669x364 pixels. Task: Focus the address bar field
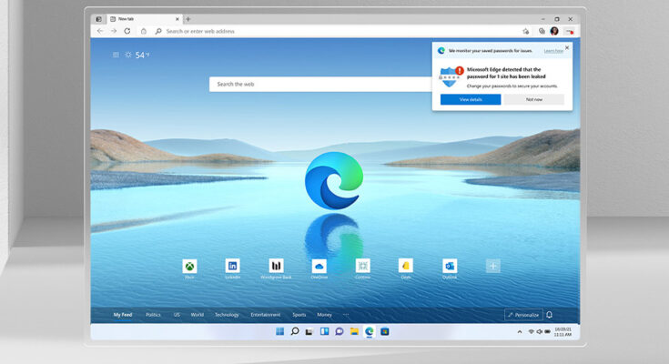[x=335, y=31]
